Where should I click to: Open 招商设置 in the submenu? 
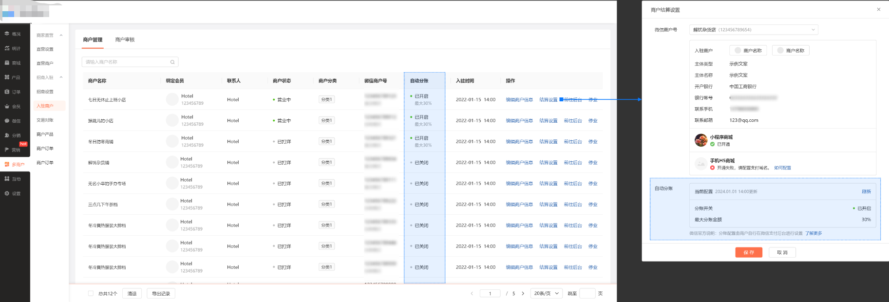(x=45, y=92)
